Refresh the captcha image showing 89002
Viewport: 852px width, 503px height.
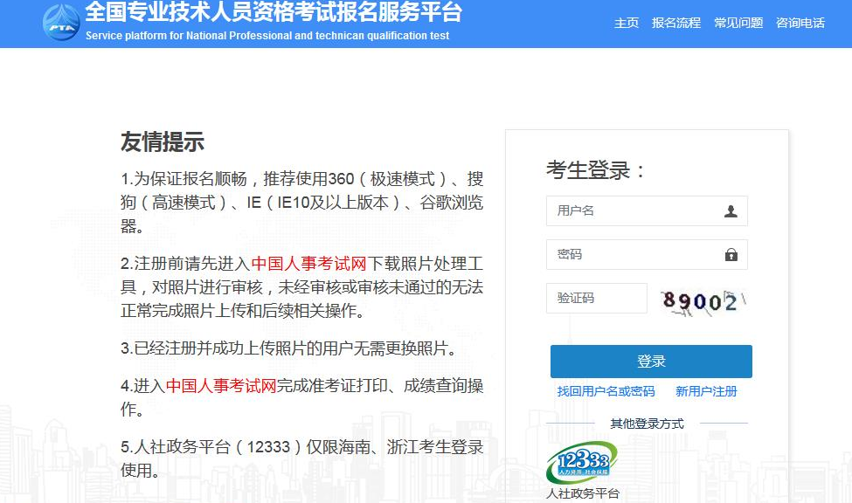702,300
